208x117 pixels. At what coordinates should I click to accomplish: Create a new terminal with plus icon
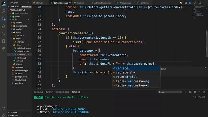coord(186,92)
